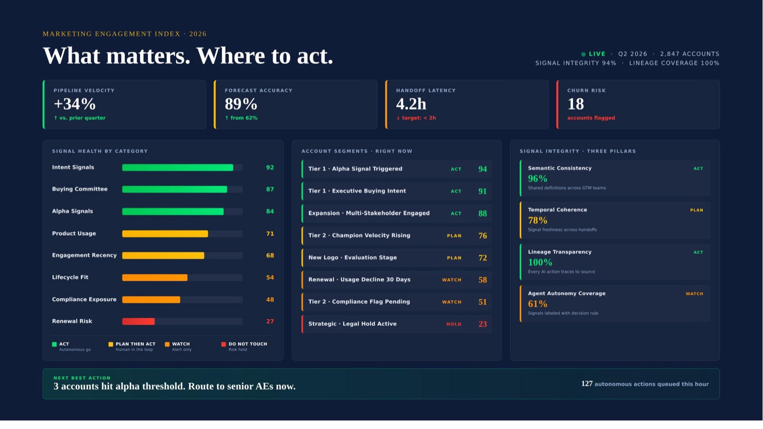Click Signal Integrity · Three Pillars heading
The height and width of the screenshot is (429, 763).
(x=577, y=151)
